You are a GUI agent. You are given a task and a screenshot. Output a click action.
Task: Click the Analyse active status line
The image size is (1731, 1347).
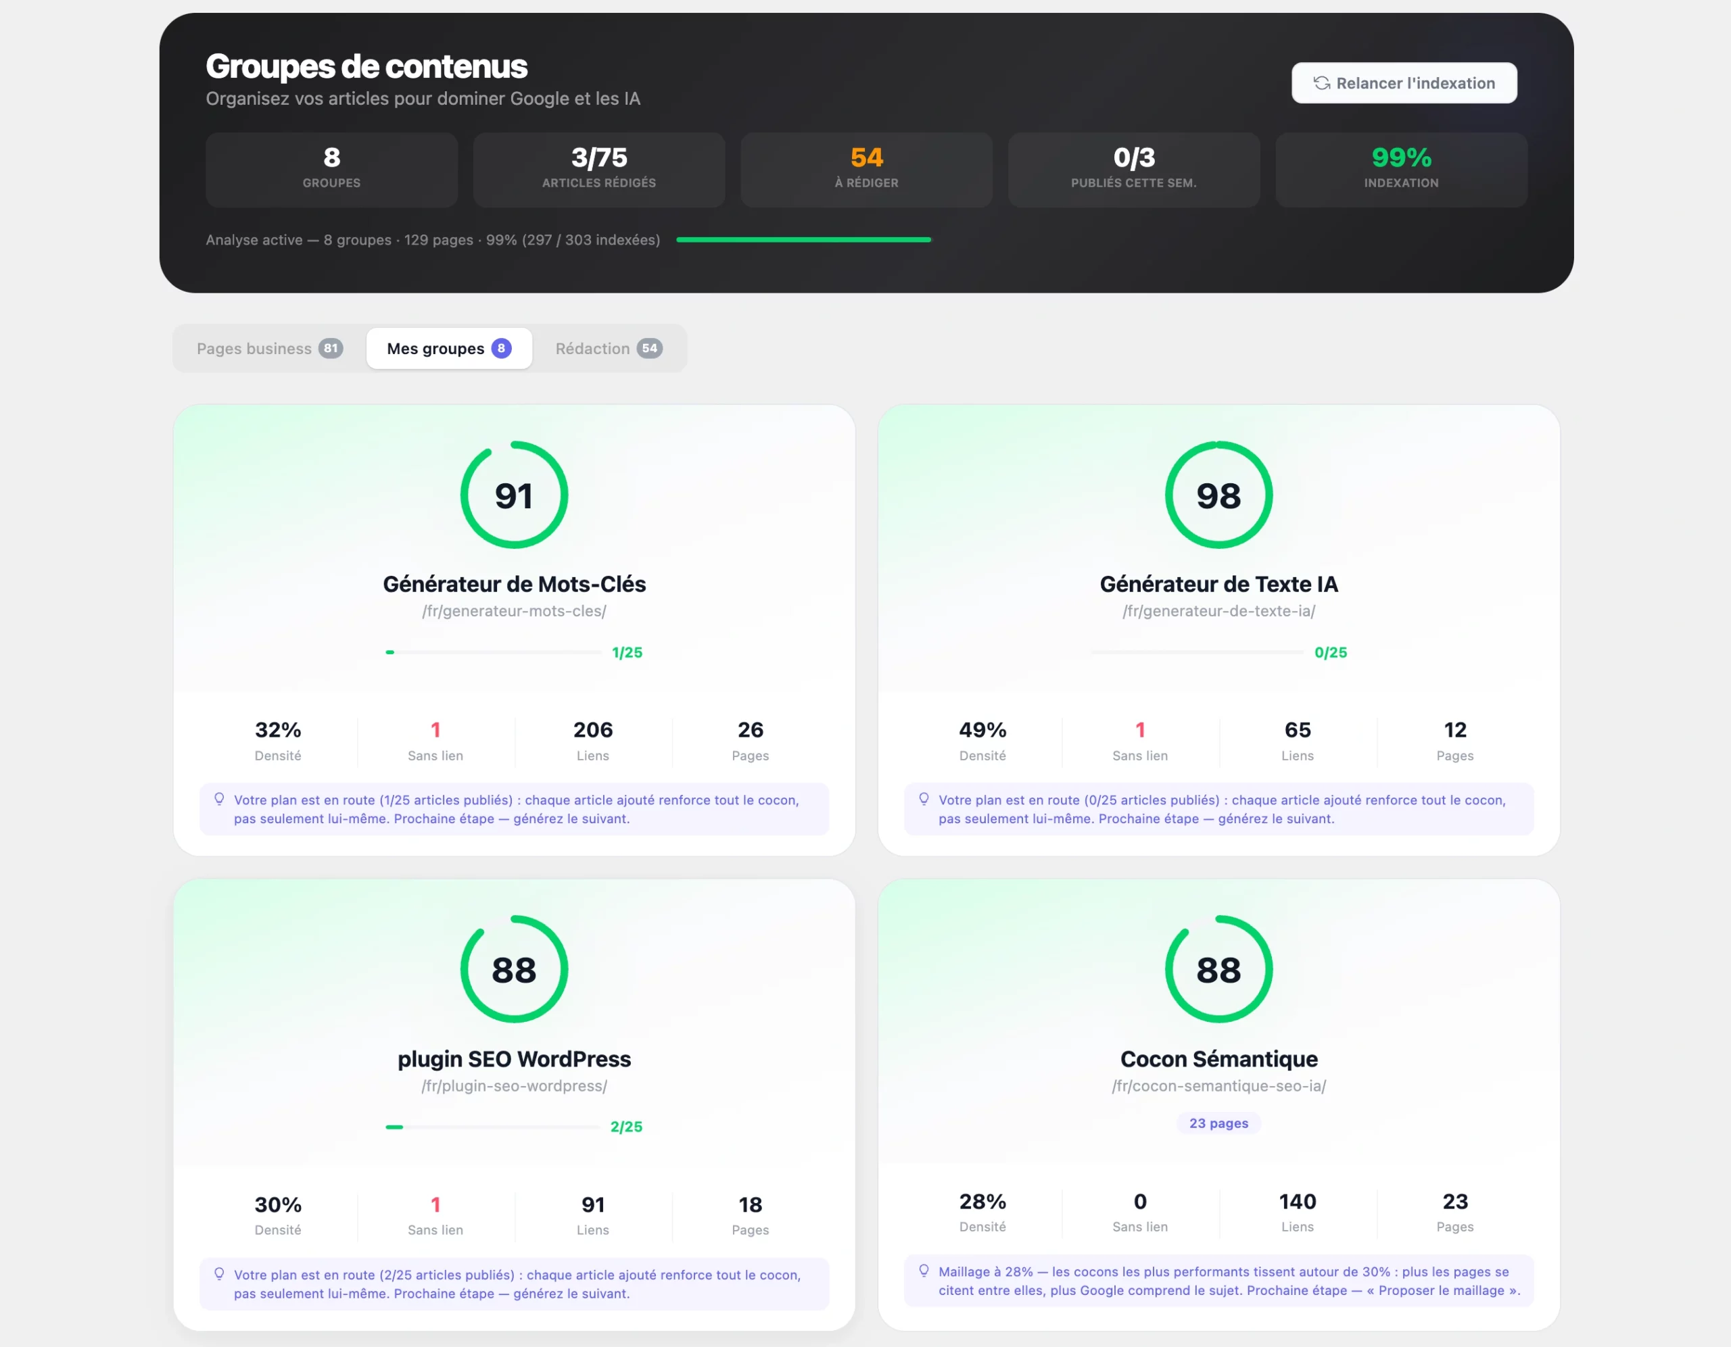pyautogui.click(x=433, y=239)
